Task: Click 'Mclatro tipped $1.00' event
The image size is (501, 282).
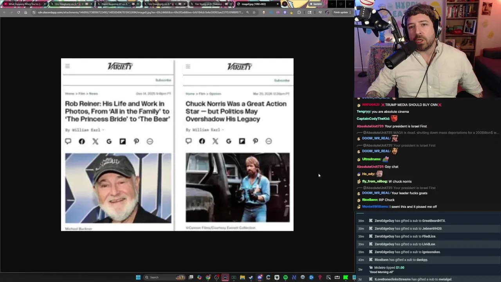Action: [x=389, y=268]
